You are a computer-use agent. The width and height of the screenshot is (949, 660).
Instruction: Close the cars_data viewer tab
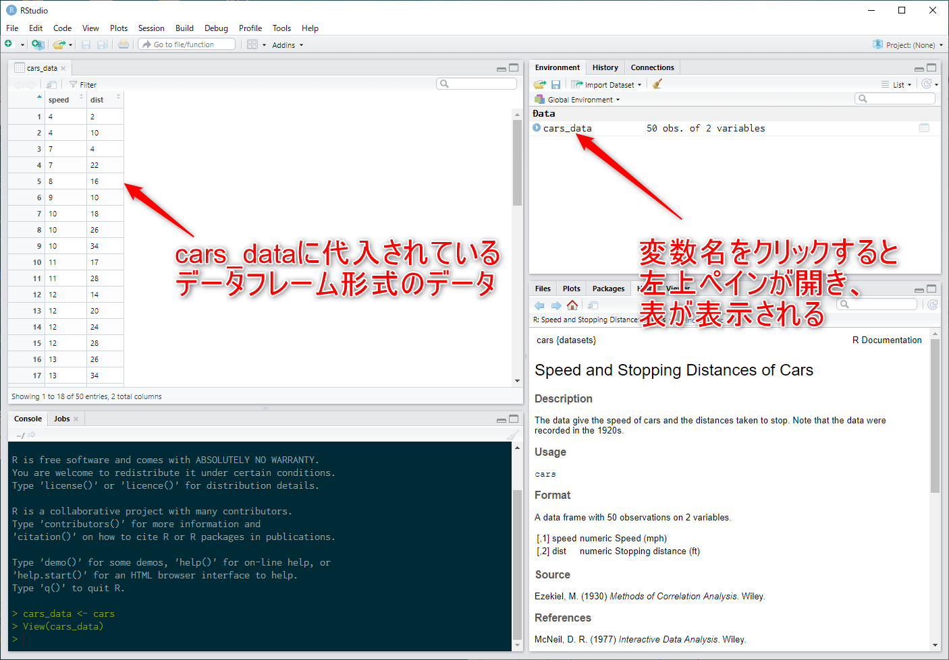[x=63, y=68]
